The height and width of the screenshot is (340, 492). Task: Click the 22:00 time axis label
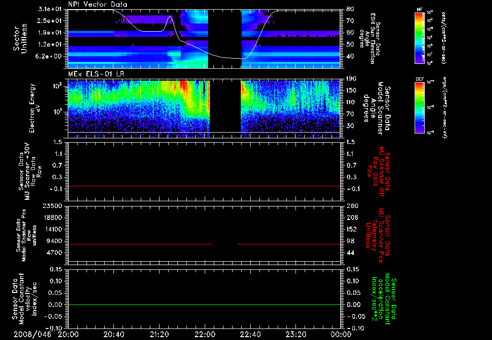click(205, 334)
